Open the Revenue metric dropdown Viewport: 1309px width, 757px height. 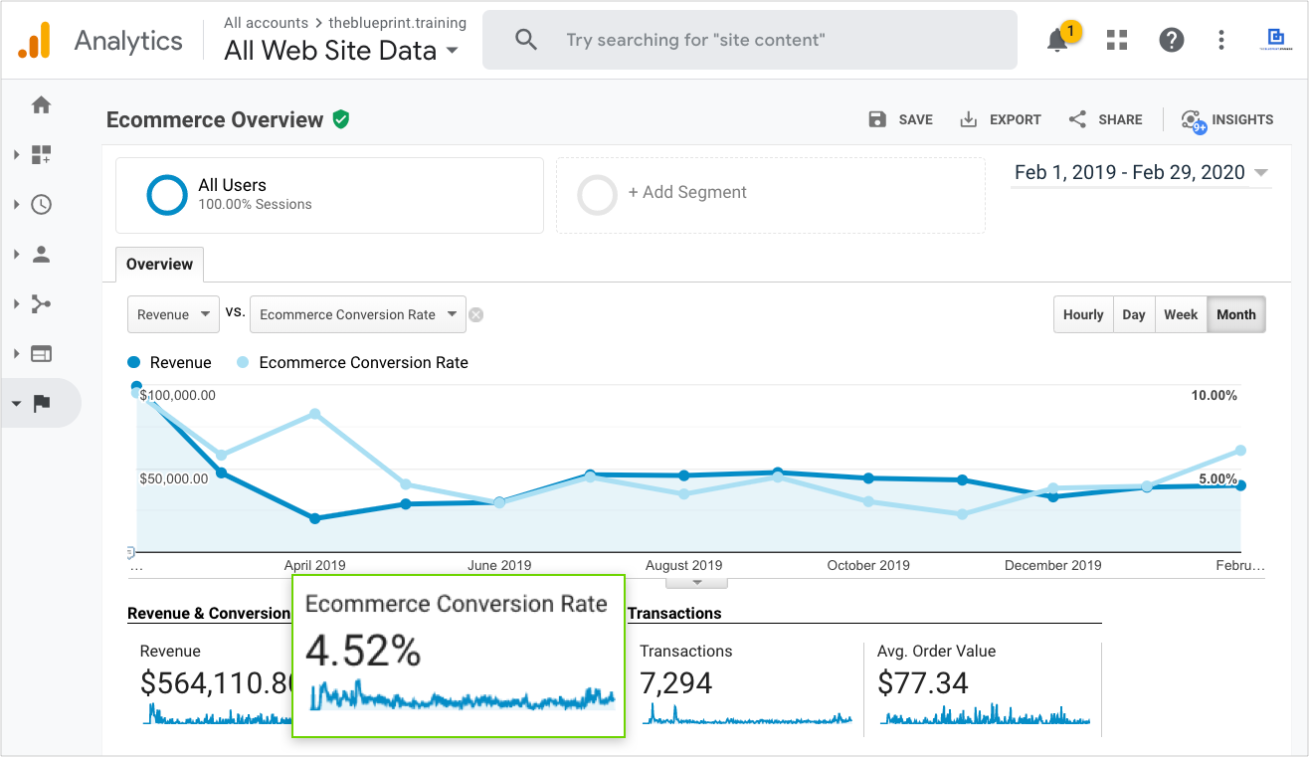(x=174, y=314)
